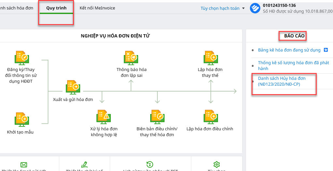Screen dimensions: 333x171
Task: Switch to the Quy trình tab
Action: [56, 8]
